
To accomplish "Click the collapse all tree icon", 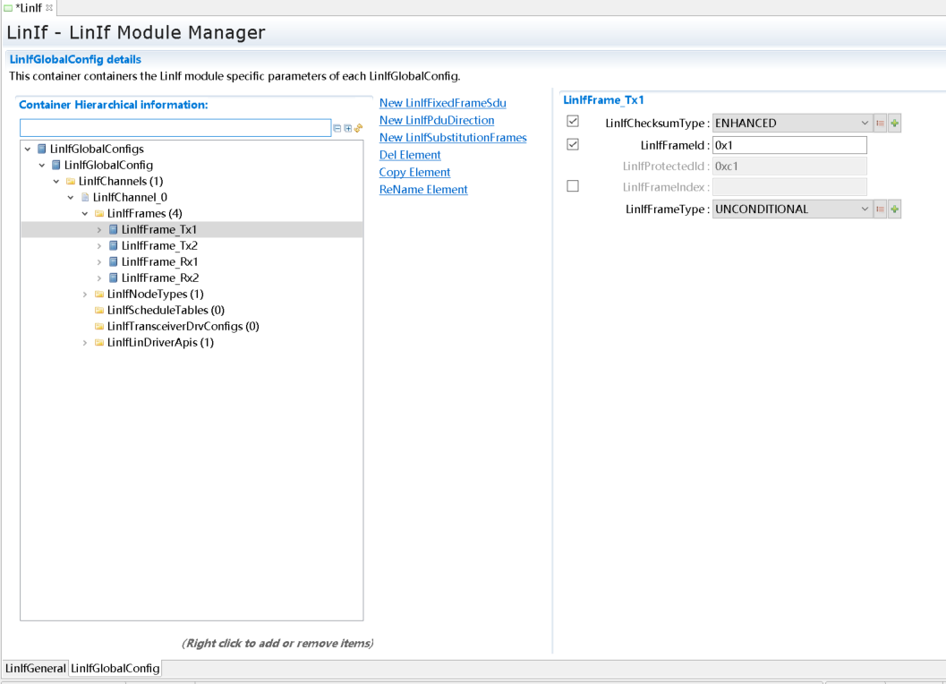I will (337, 128).
